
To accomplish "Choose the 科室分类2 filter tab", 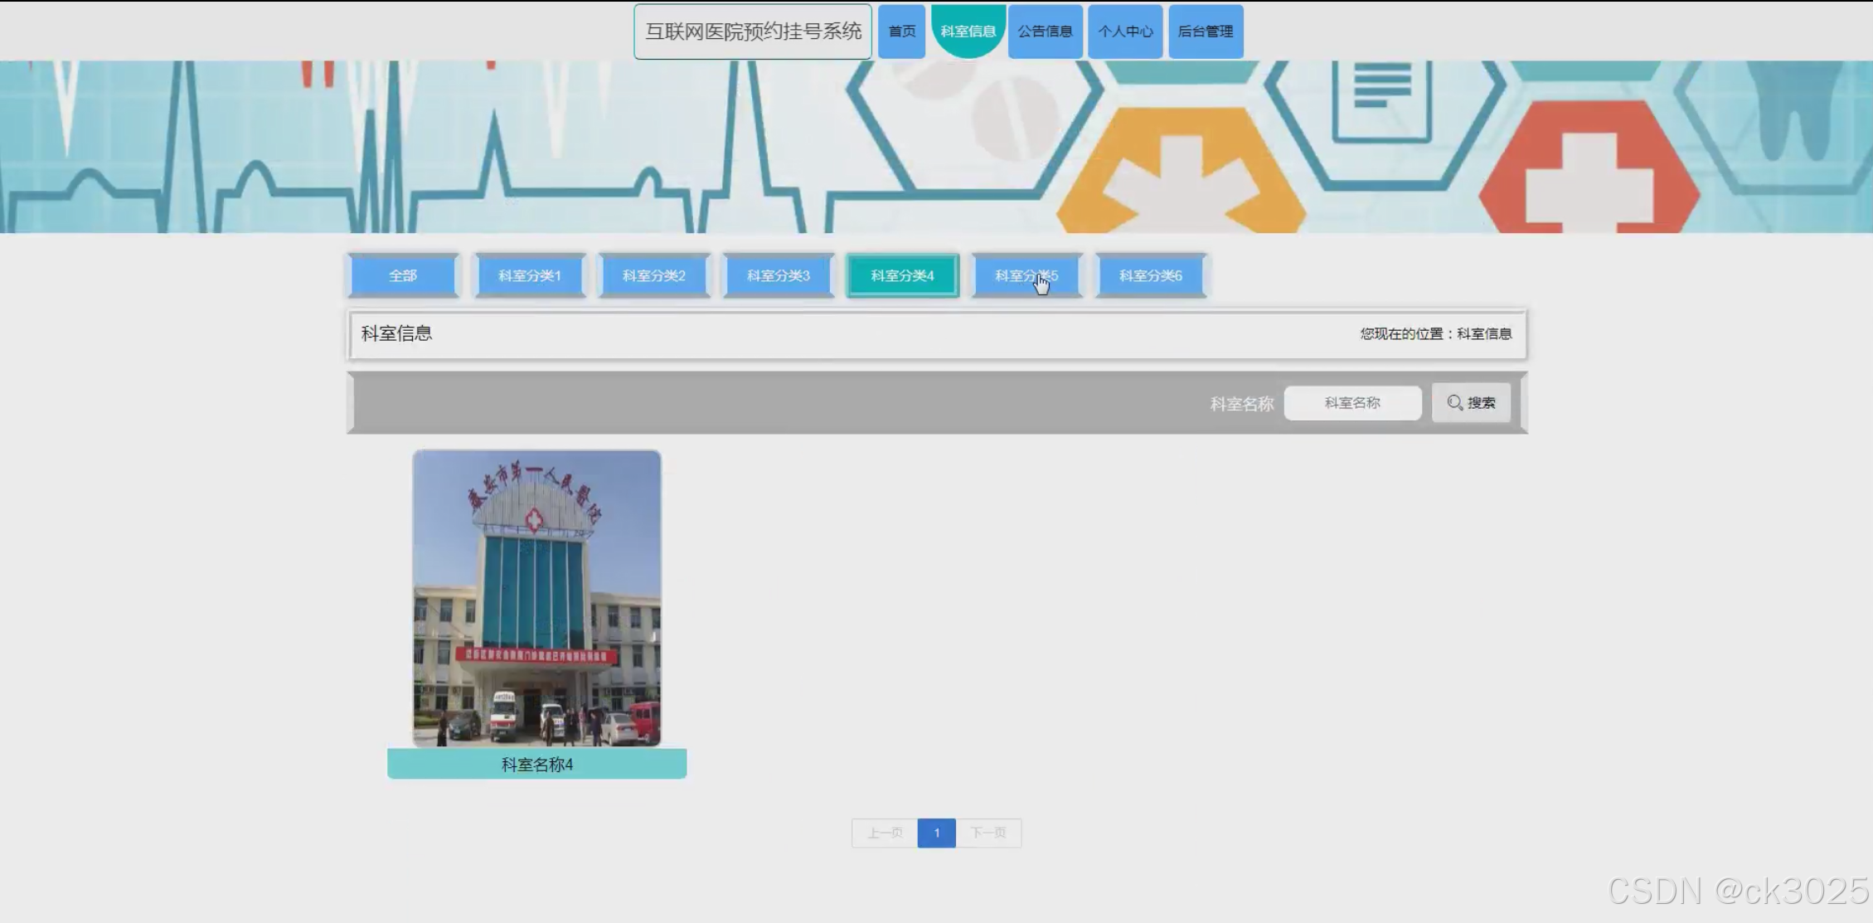I will click(x=654, y=275).
